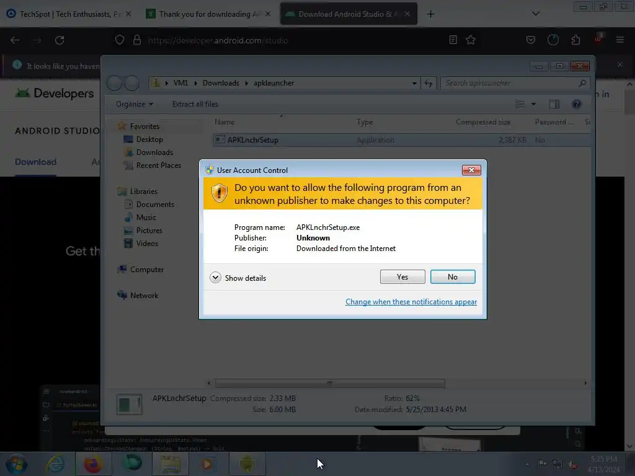This screenshot has width=635, height=476.
Task: Click the UAC shield warning icon
Action: pyautogui.click(x=219, y=193)
